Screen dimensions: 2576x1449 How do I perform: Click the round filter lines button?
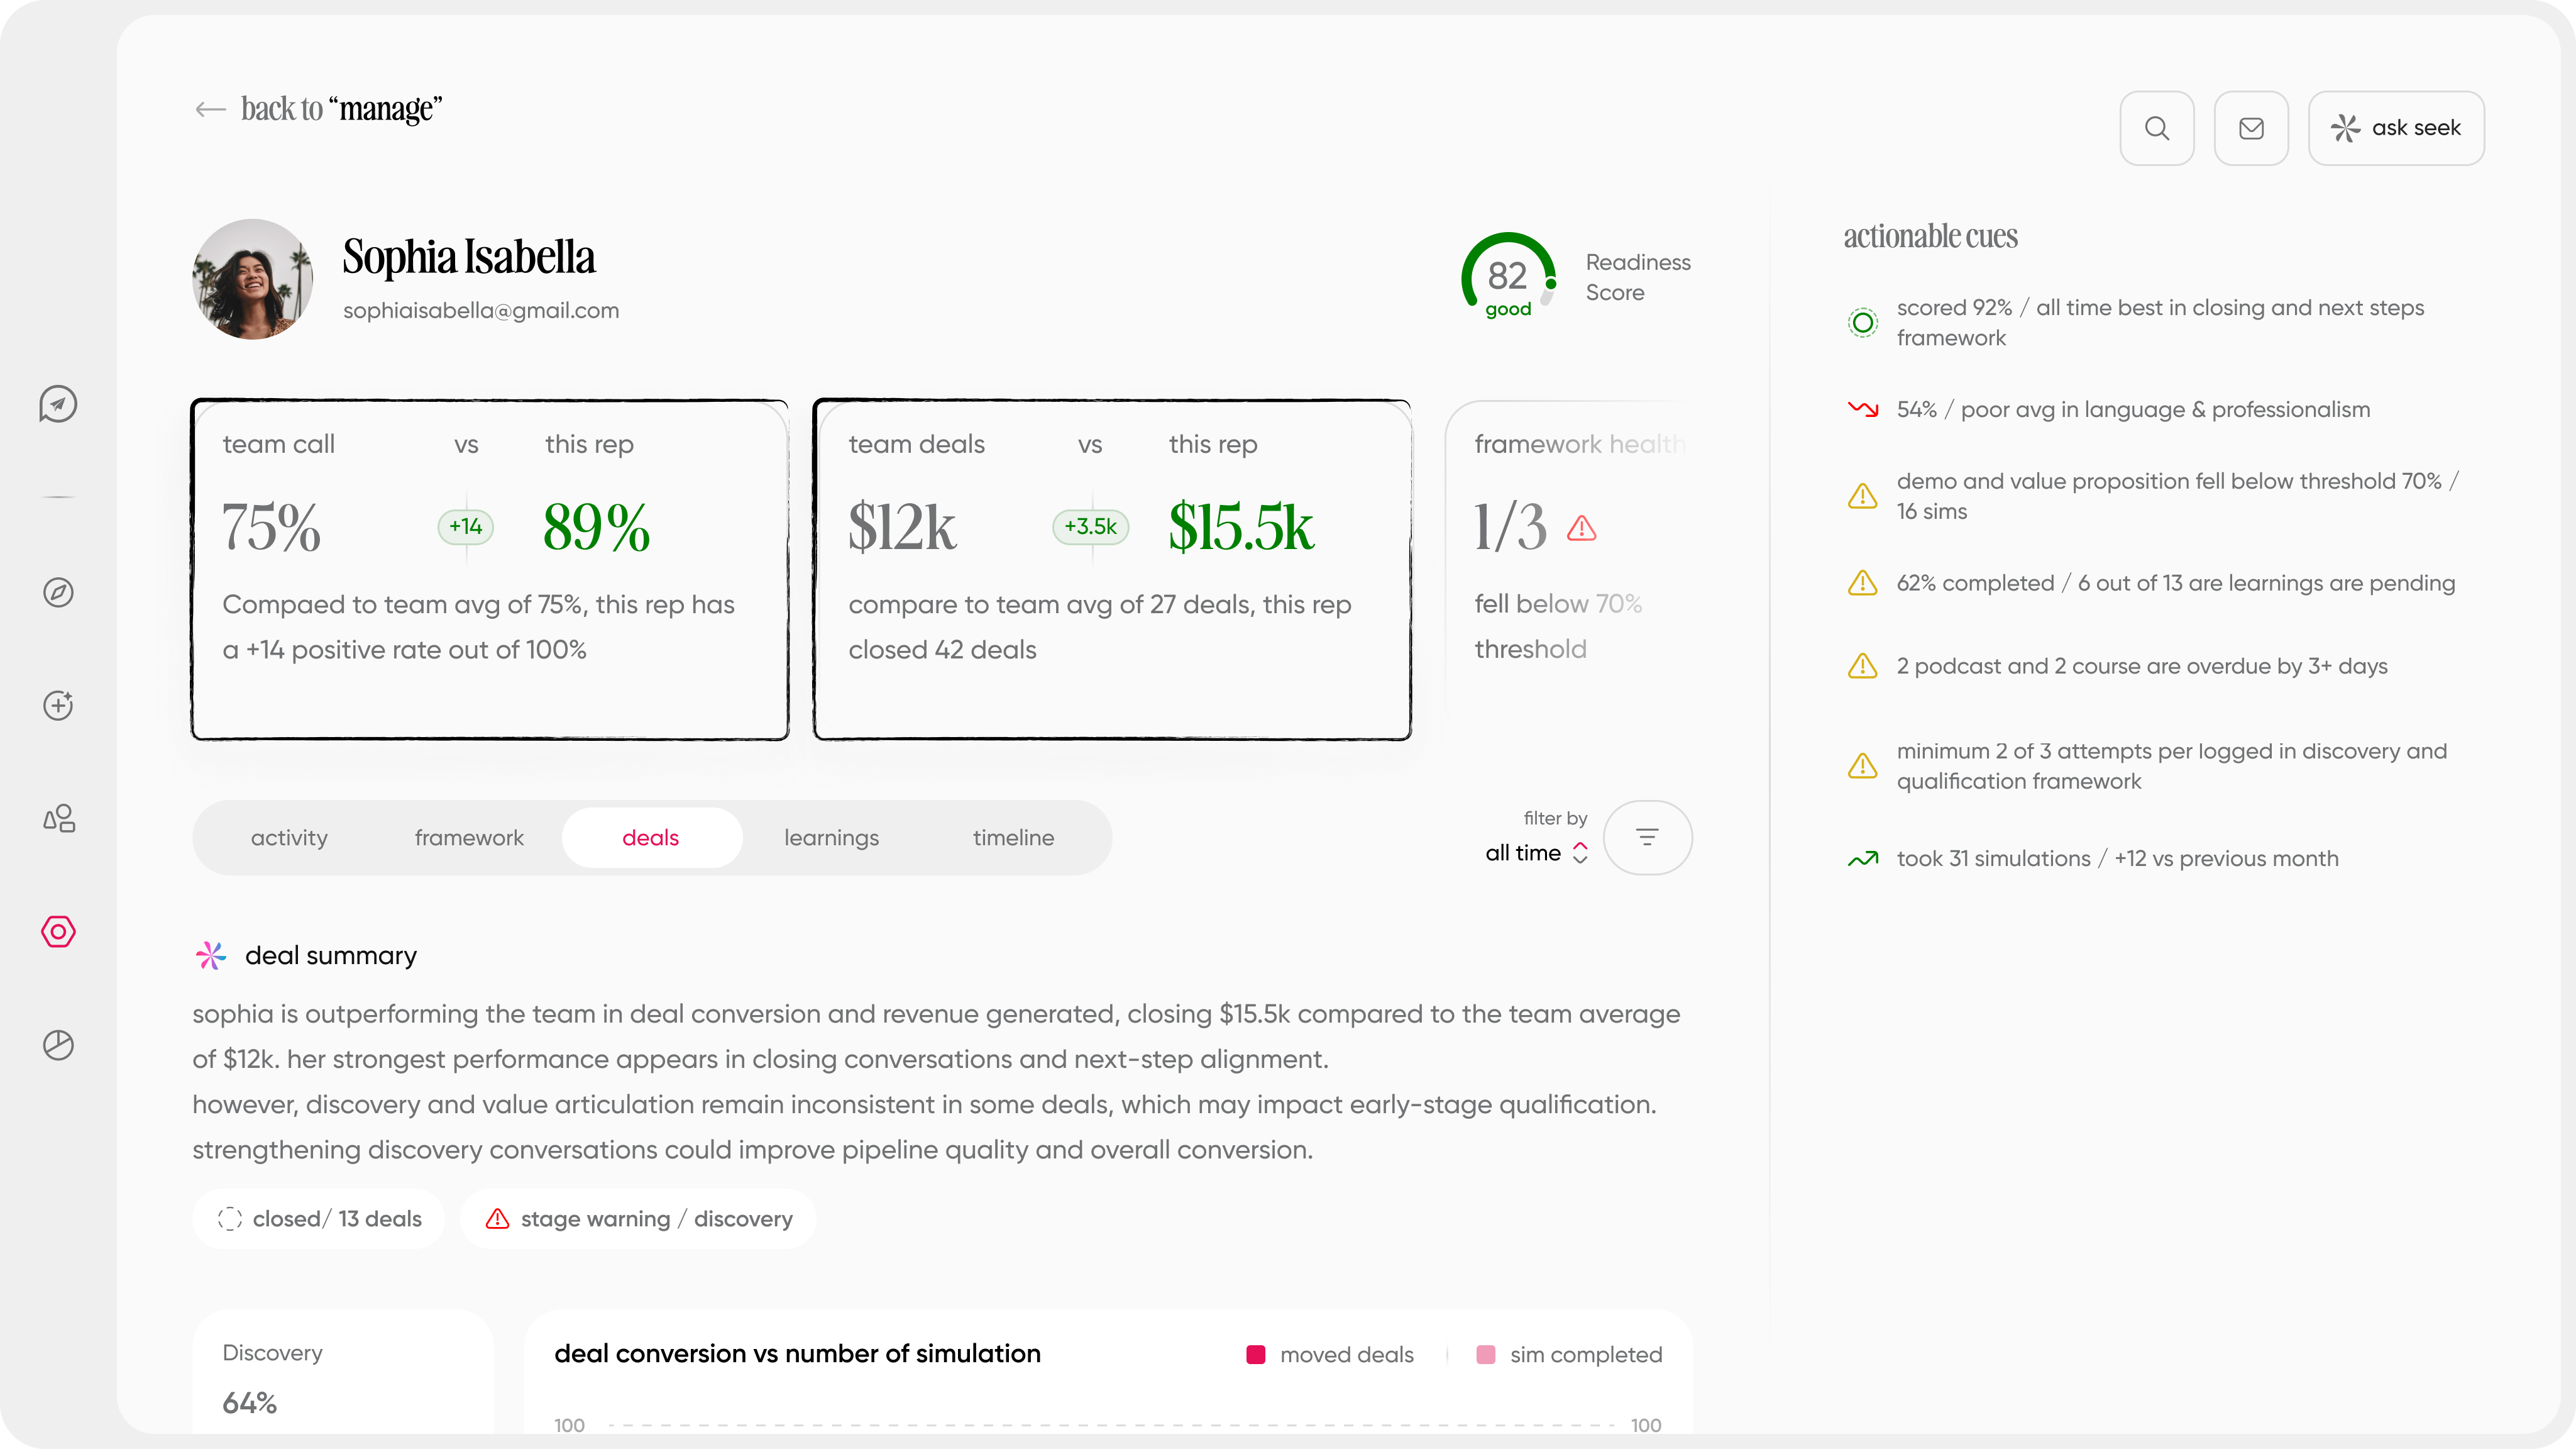(1647, 838)
